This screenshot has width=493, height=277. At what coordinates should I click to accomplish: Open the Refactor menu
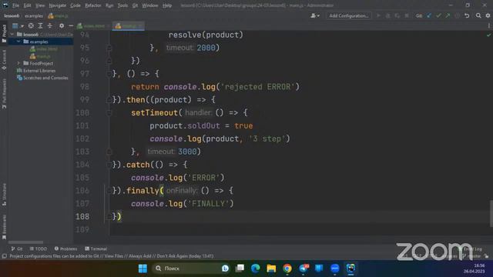tap(92, 5)
